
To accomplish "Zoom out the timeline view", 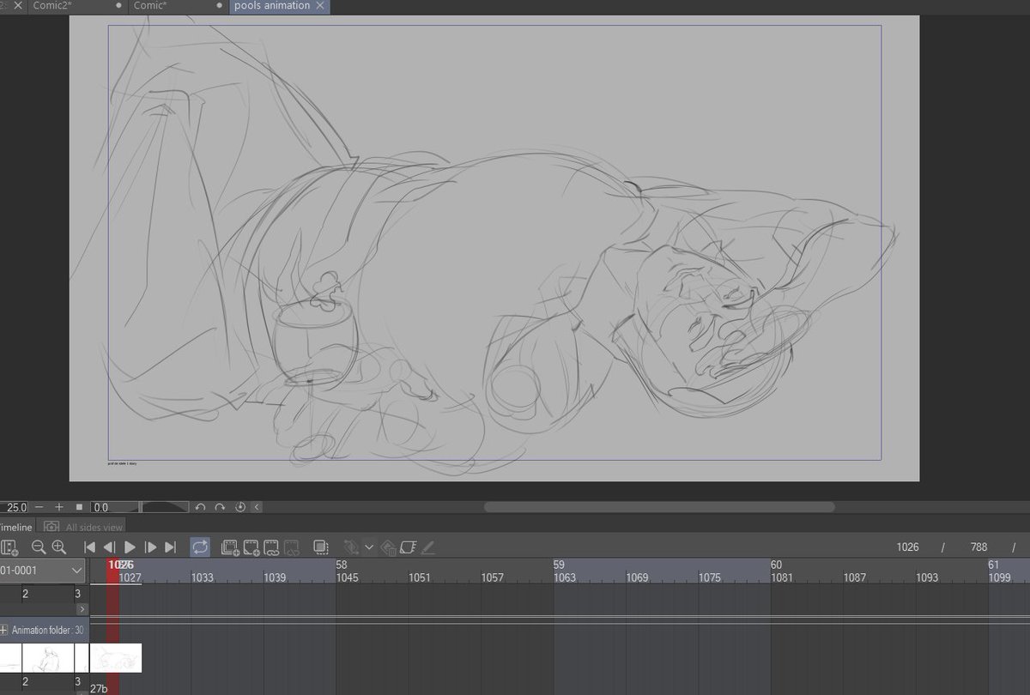I will click(x=39, y=547).
